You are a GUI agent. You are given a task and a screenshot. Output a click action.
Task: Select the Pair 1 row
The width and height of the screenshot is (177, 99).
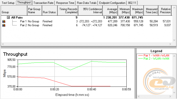coord(87,21)
